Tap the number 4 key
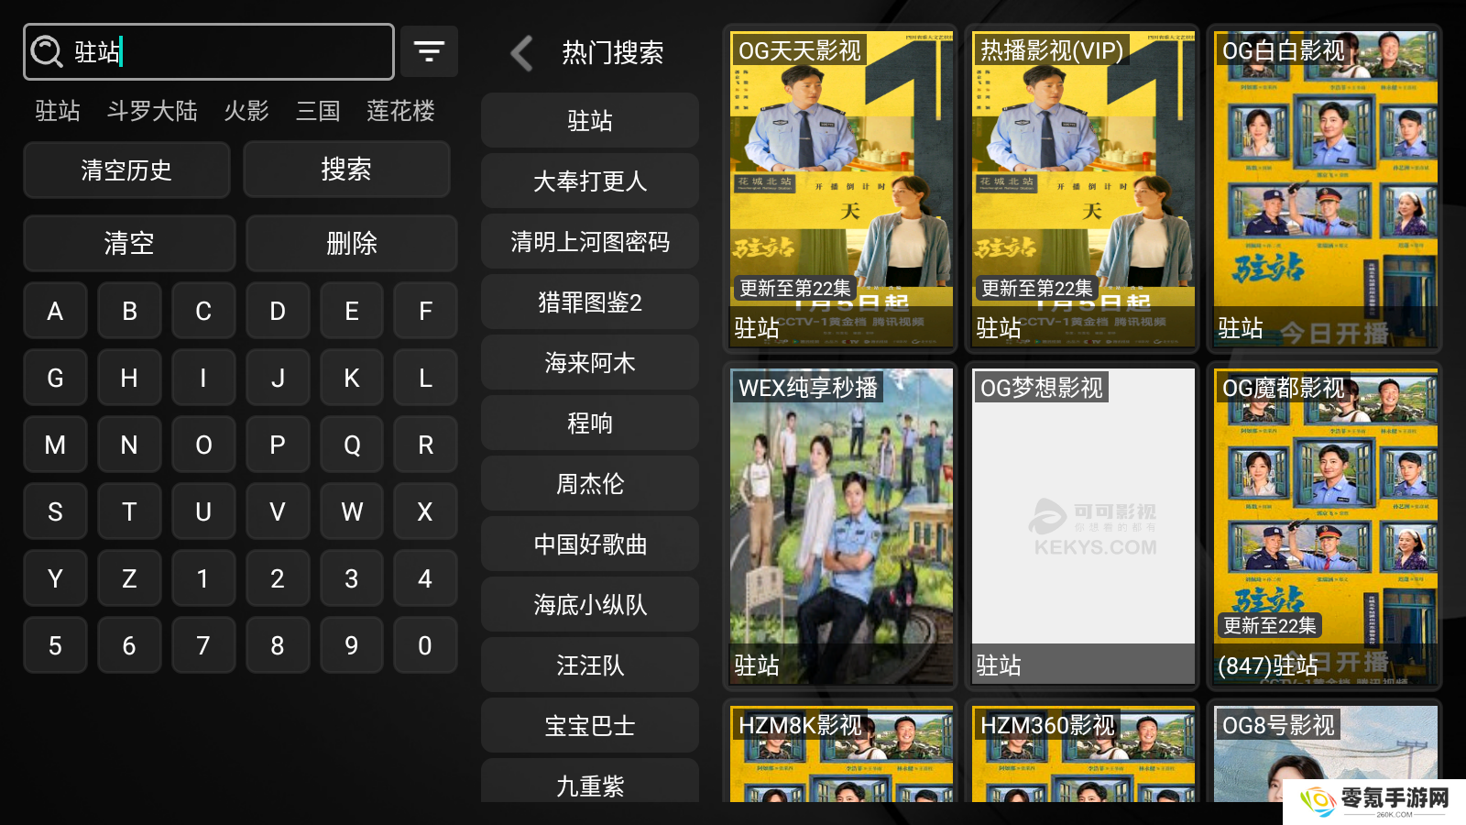This screenshot has width=1466, height=825. coord(425,578)
